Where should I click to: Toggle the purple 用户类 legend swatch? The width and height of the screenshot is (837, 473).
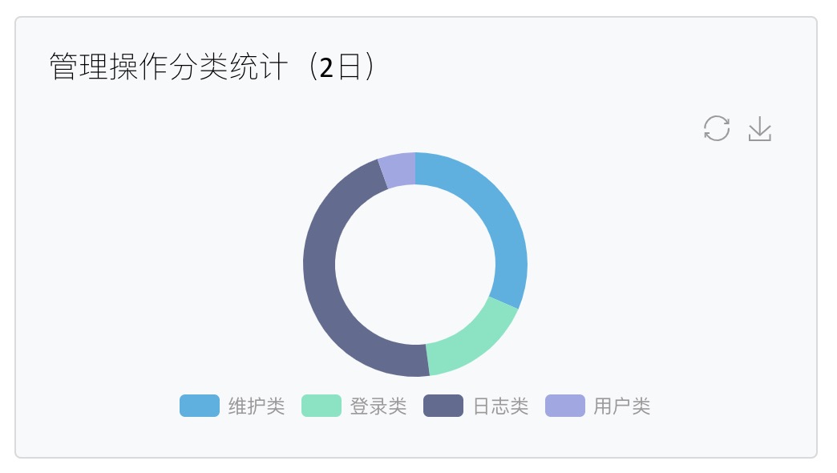pos(565,406)
